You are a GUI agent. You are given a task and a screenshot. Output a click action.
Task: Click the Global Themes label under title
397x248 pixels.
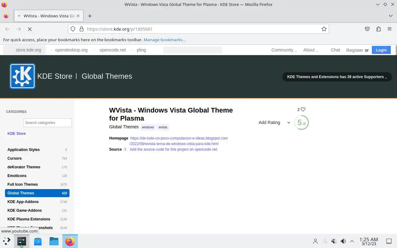point(124,127)
